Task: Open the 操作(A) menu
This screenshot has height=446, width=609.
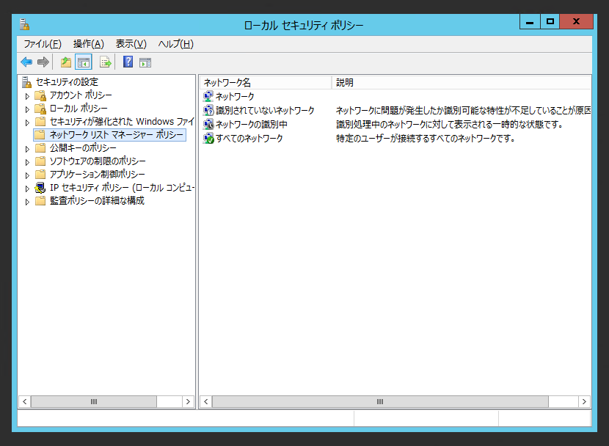Action: coord(89,44)
